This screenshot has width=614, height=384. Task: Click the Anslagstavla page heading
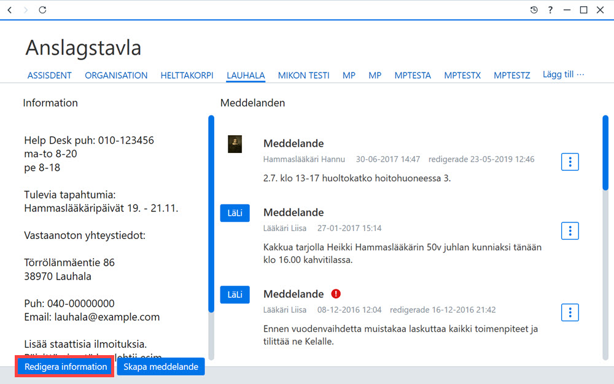point(83,48)
